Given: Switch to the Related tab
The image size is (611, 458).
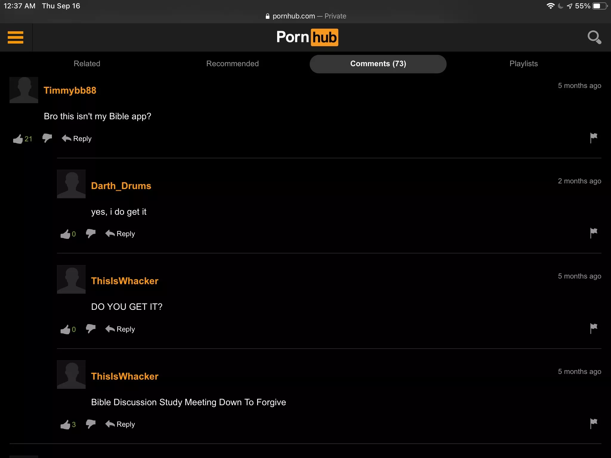Looking at the screenshot, I should pyautogui.click(x=87, y=64).
